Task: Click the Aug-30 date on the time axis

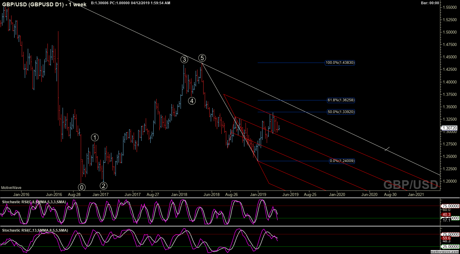Action: (x=390, y=194)
